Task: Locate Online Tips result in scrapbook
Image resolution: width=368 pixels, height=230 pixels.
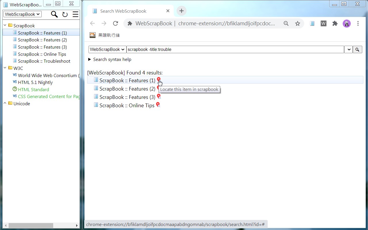Action: coord(158,105)
